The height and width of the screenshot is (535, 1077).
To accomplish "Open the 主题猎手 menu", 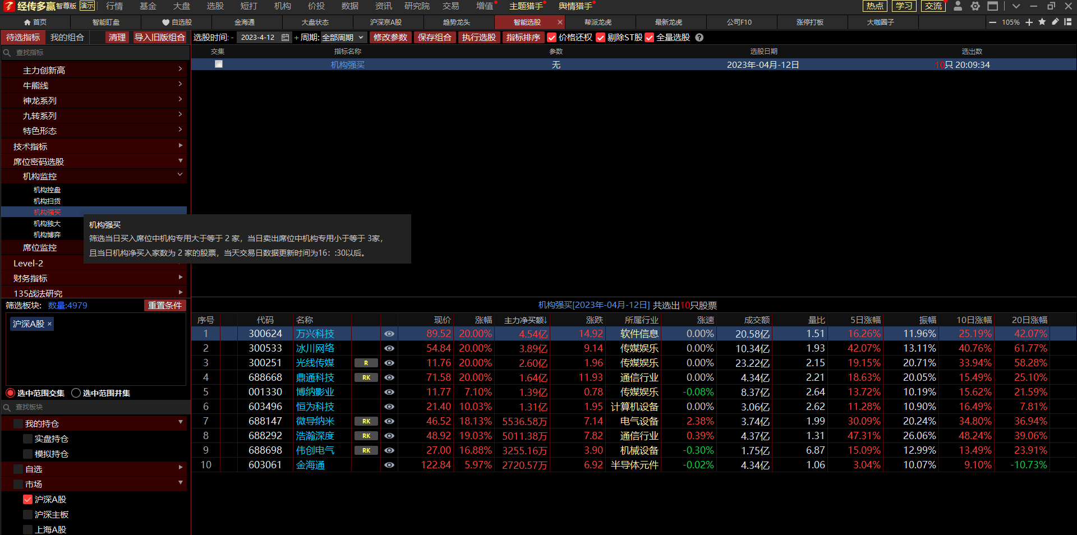I will coord(526,6).
